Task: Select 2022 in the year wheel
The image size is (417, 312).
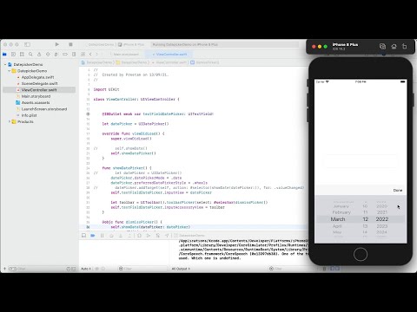Action: point(382,219)
